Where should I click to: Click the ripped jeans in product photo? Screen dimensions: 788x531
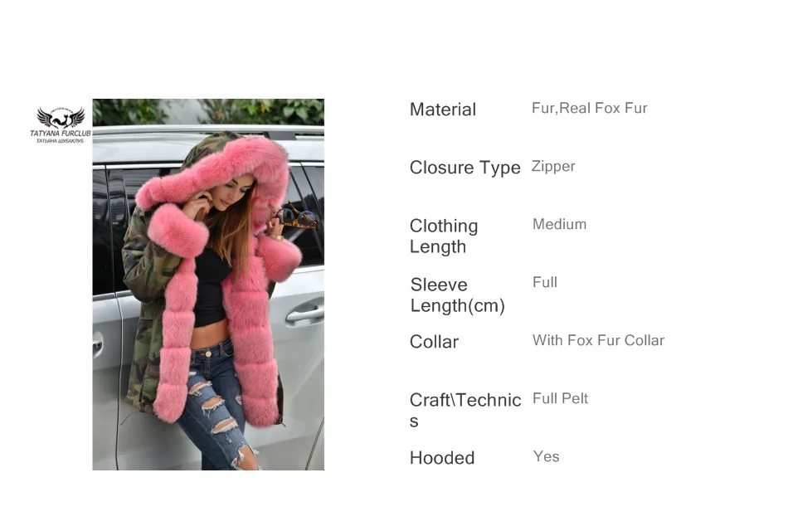[x=216, y=402]
